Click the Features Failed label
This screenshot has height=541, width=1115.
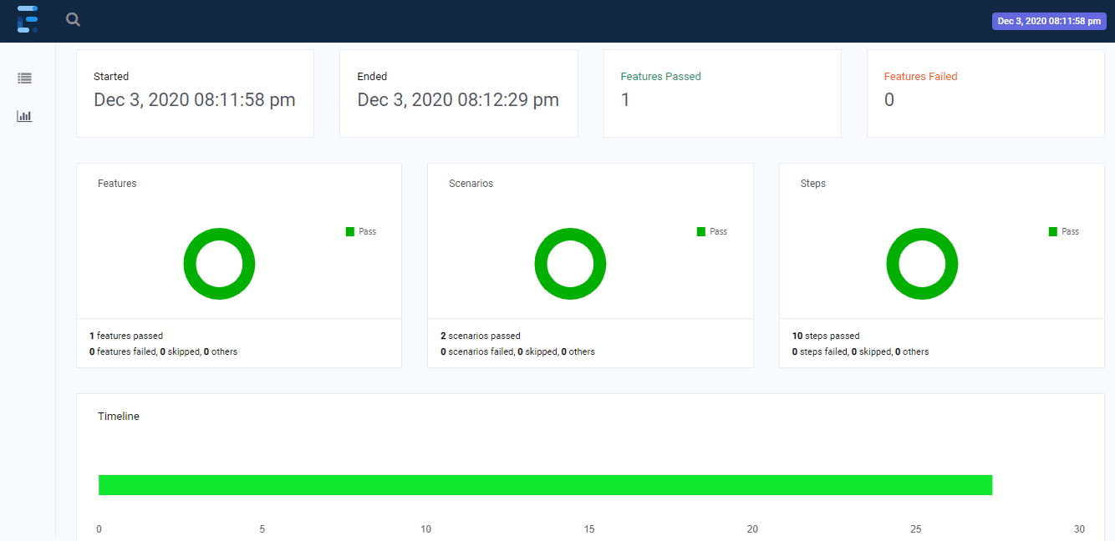click(920, 77)
